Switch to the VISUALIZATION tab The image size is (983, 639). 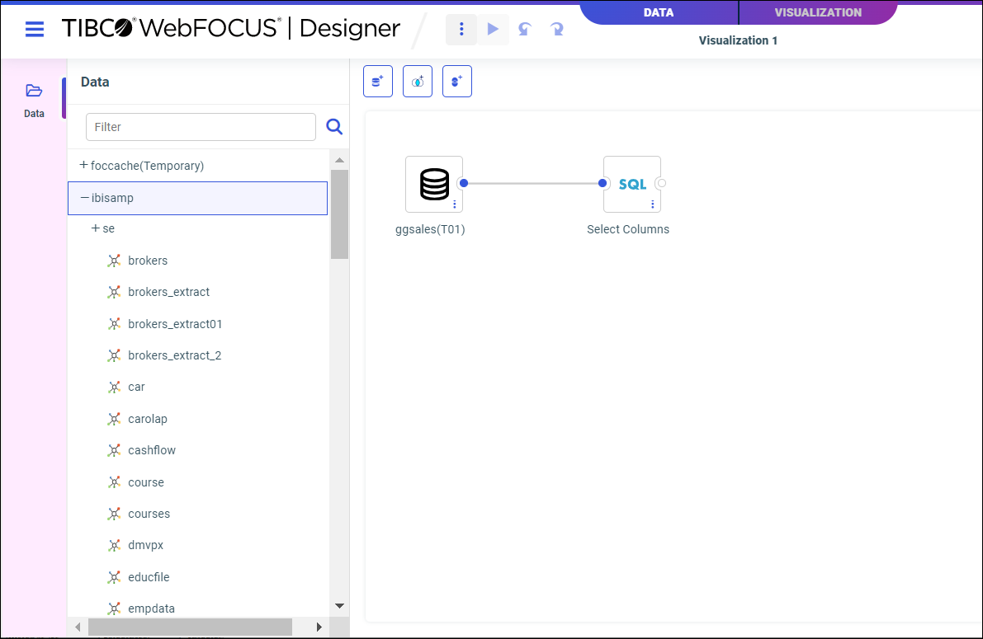818,12
